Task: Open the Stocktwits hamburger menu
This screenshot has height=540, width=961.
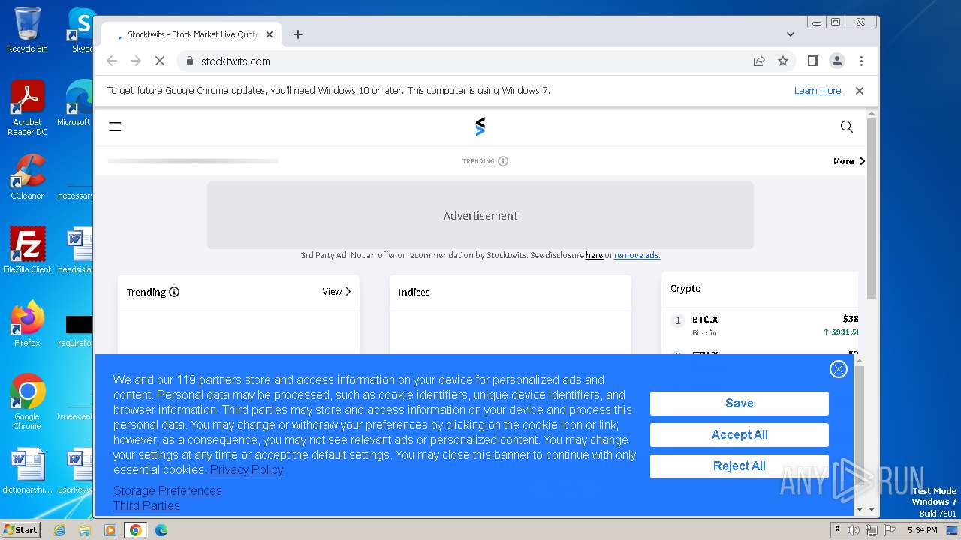Action: click(115, 127)
